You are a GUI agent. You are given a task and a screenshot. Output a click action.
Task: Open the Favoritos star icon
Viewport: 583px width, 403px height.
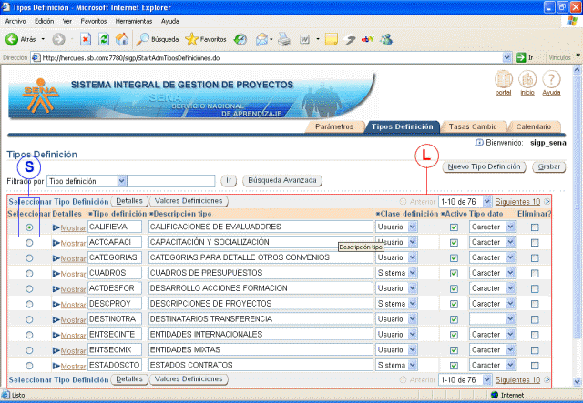pyautogui.click(x=191, y=39)
